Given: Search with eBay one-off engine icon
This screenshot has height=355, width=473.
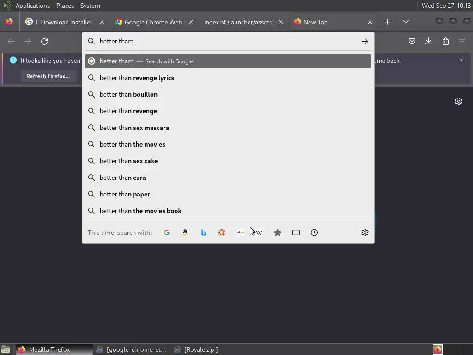Looking at the screenshot, I should pos(241,233).
